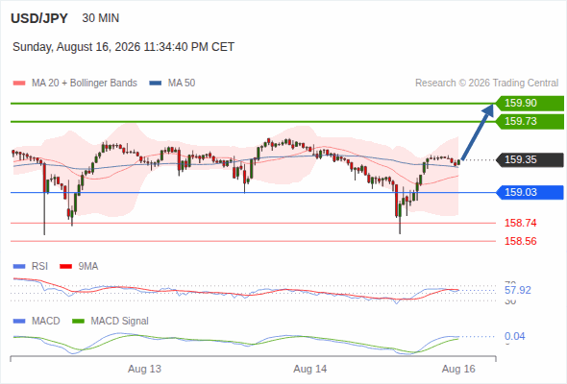Click the Aug 14 date axis label
The image size is (567, 384).
[310, 369]
